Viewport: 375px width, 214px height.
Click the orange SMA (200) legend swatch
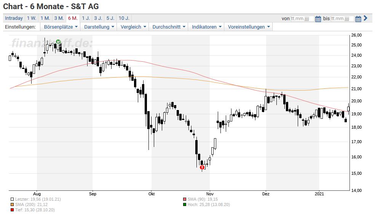tap(12, 205)
